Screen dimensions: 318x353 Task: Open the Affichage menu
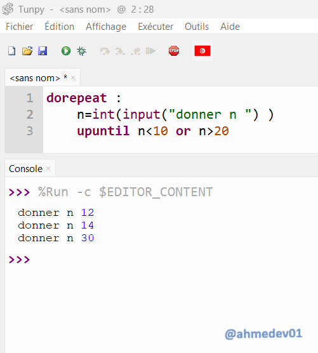coord(106,27)
